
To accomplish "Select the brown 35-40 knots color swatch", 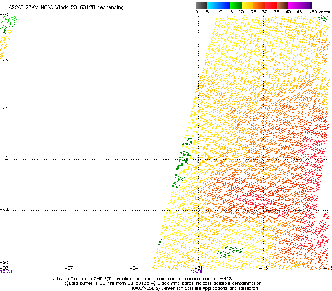I will click(283, 5).
